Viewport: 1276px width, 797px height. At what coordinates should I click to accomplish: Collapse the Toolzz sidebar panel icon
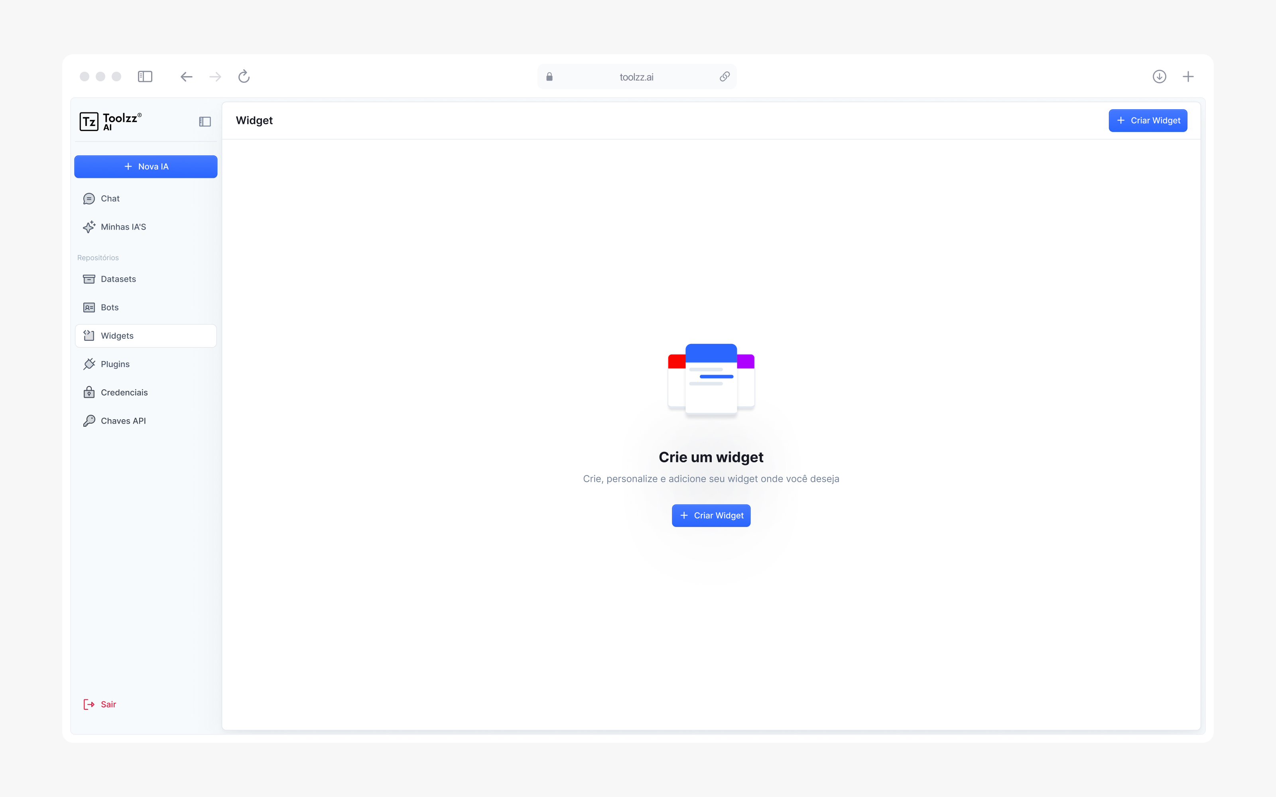pyautogui.click(x=205, y=122)
